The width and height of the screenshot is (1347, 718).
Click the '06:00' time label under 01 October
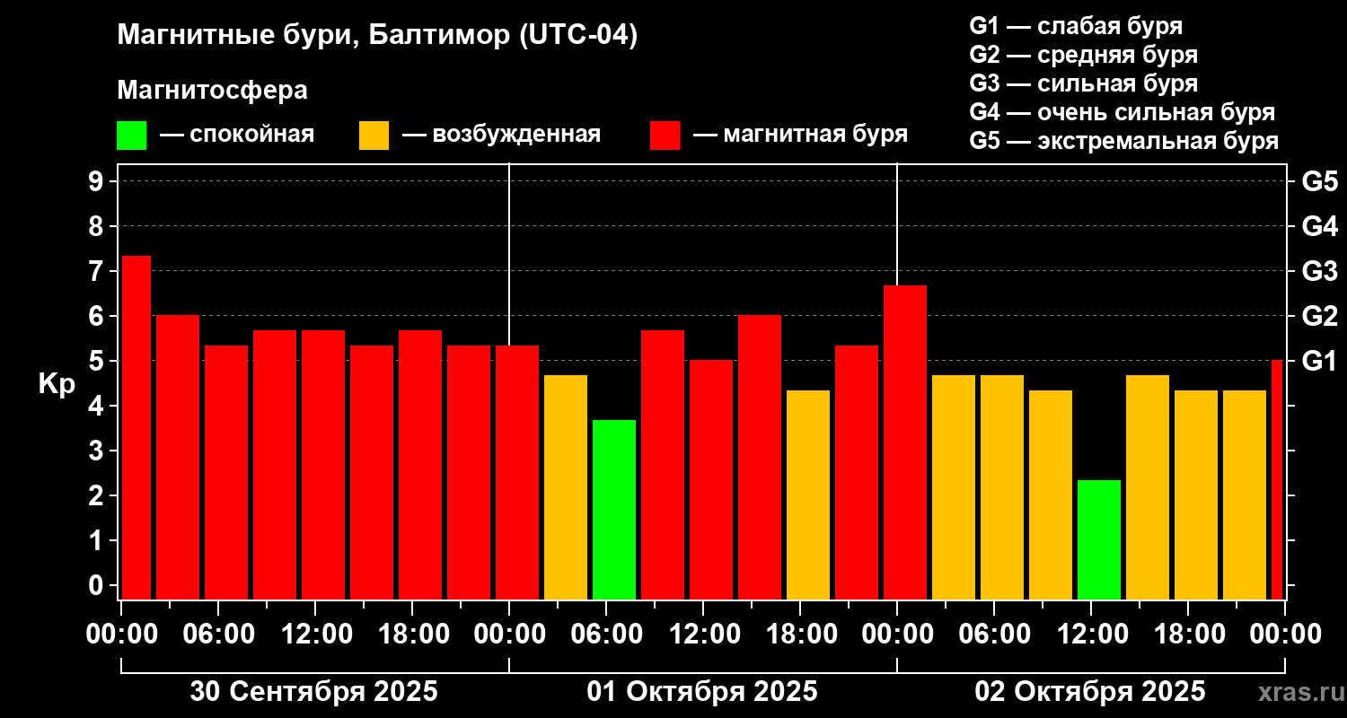pyautogui.click(x=606, y=635)
